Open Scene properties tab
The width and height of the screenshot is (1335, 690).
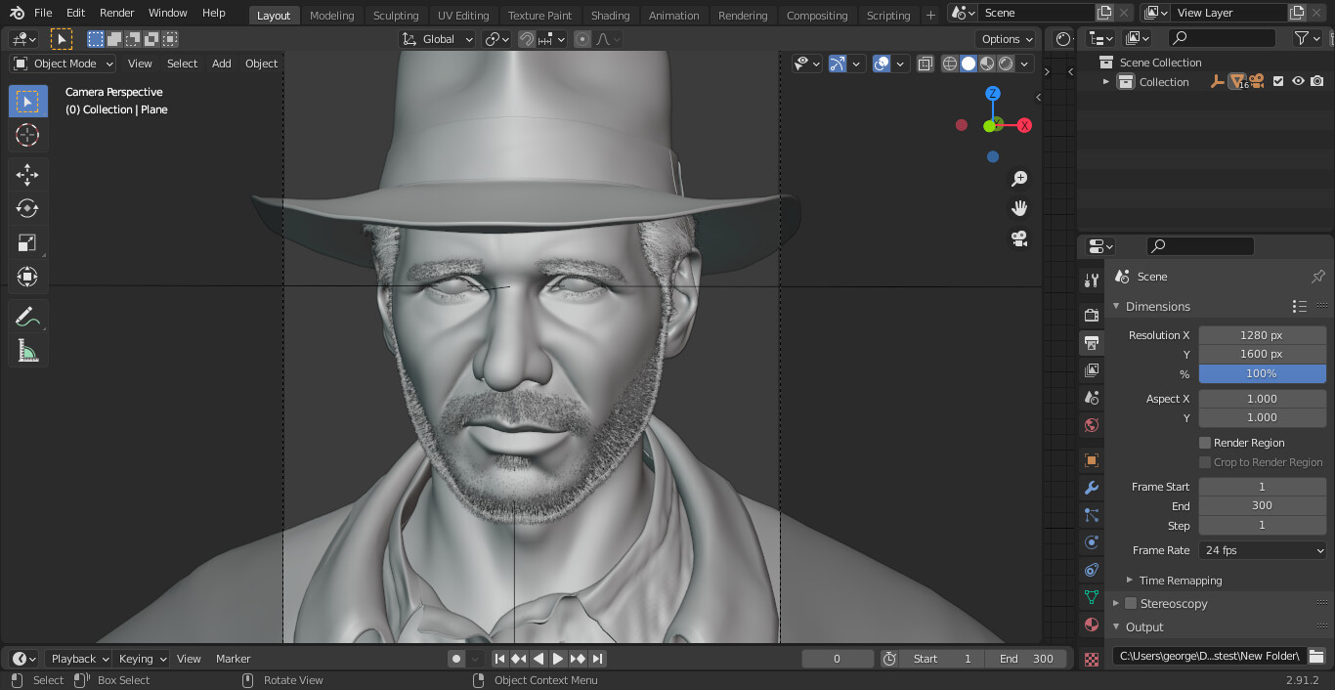click(x=1092, y=397)
